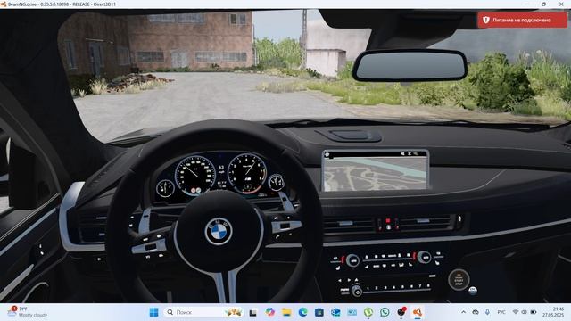This screenshot has height=321, width=571.
Task: Dismiss the Питание не подключено notification
Action: (x=522, y=20)
